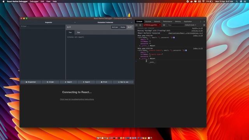249x140 pixels.
Task: Open DevTools three-dot more menu
Action: (201, 21)
